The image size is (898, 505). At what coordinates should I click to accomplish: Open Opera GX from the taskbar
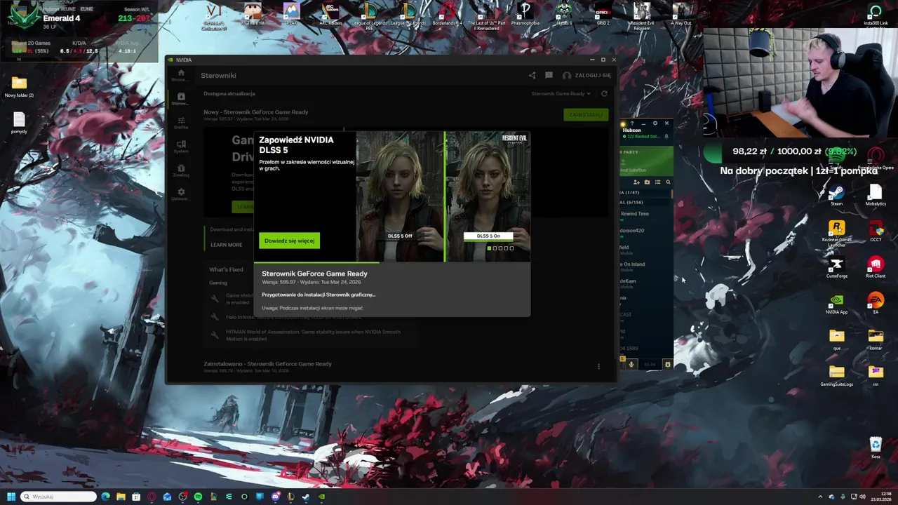(152, 497)
